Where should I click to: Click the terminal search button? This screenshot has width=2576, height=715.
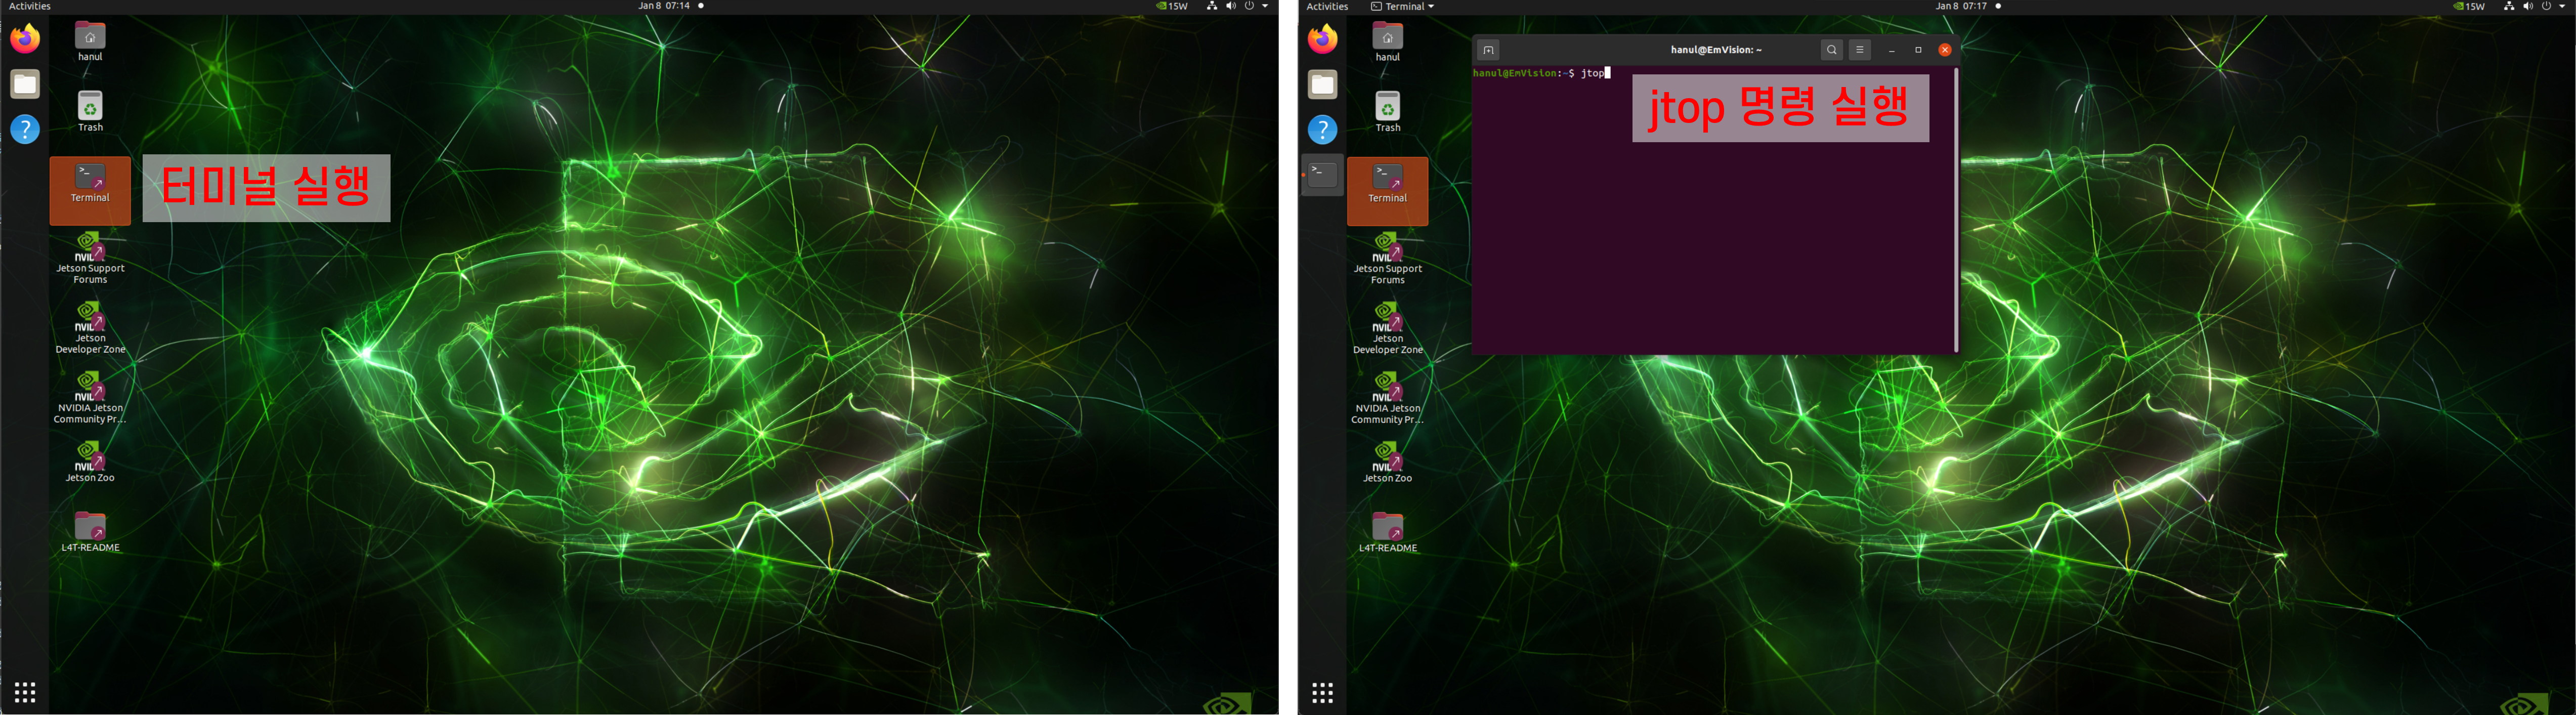point(1831,50)
